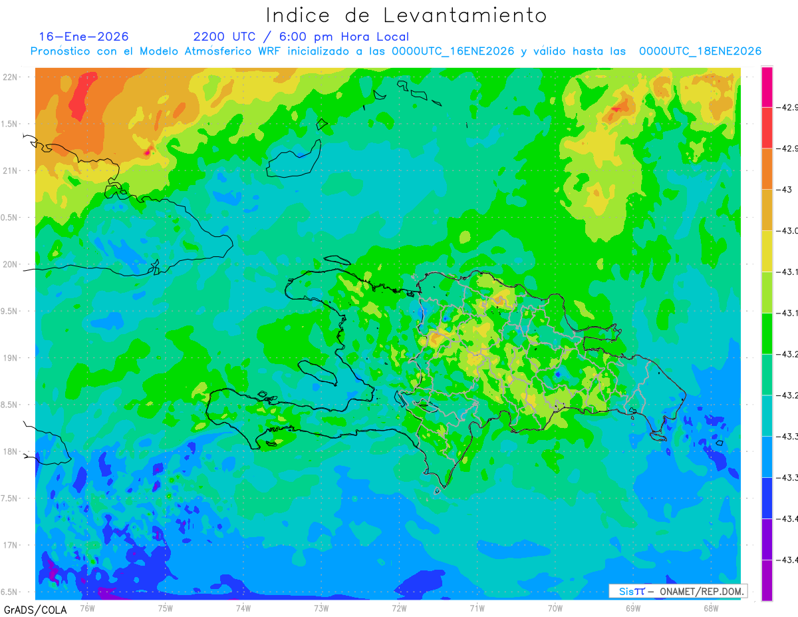Click the time label '2200 UTC / 6:00 pm Hora Local'
The width and height of the screenshot is (798, 617).
tap(301, 37)
